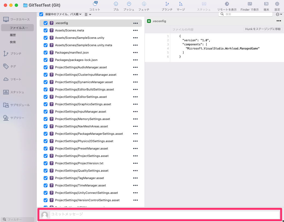Image resolution: width=284 pixels, height=222 pixels.
Task: Select ProjectSettings/VersionControlSettings.asset row
Action: (x=91, y=200)
